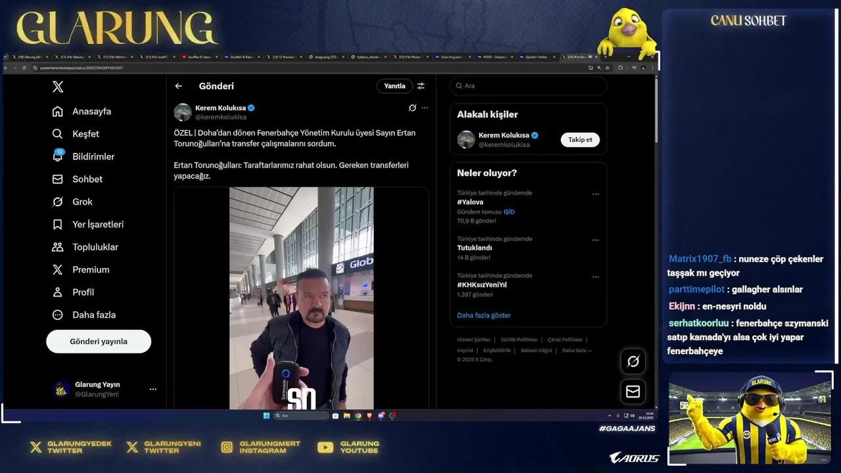Open reply sorting filter icon

pos(421,86)
